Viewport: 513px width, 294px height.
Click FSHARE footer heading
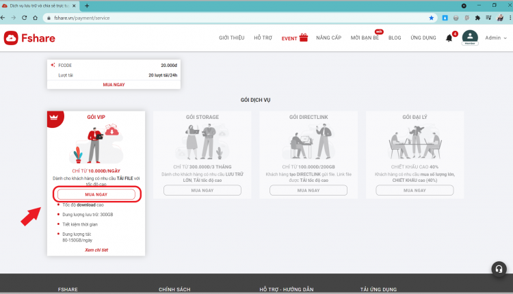(x=68, y=289)
